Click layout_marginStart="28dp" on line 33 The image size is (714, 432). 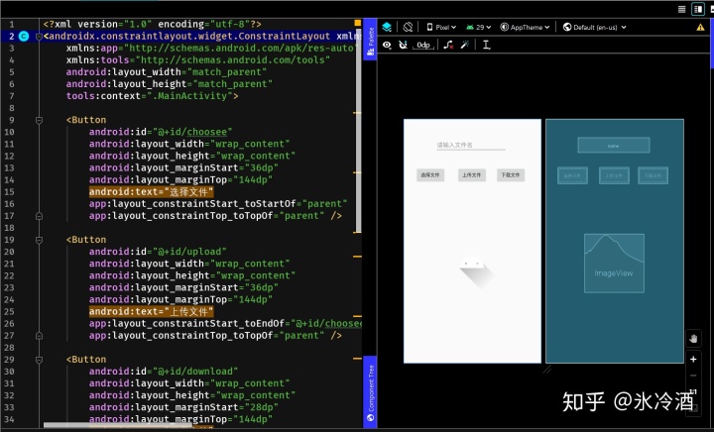click(183, 407)
